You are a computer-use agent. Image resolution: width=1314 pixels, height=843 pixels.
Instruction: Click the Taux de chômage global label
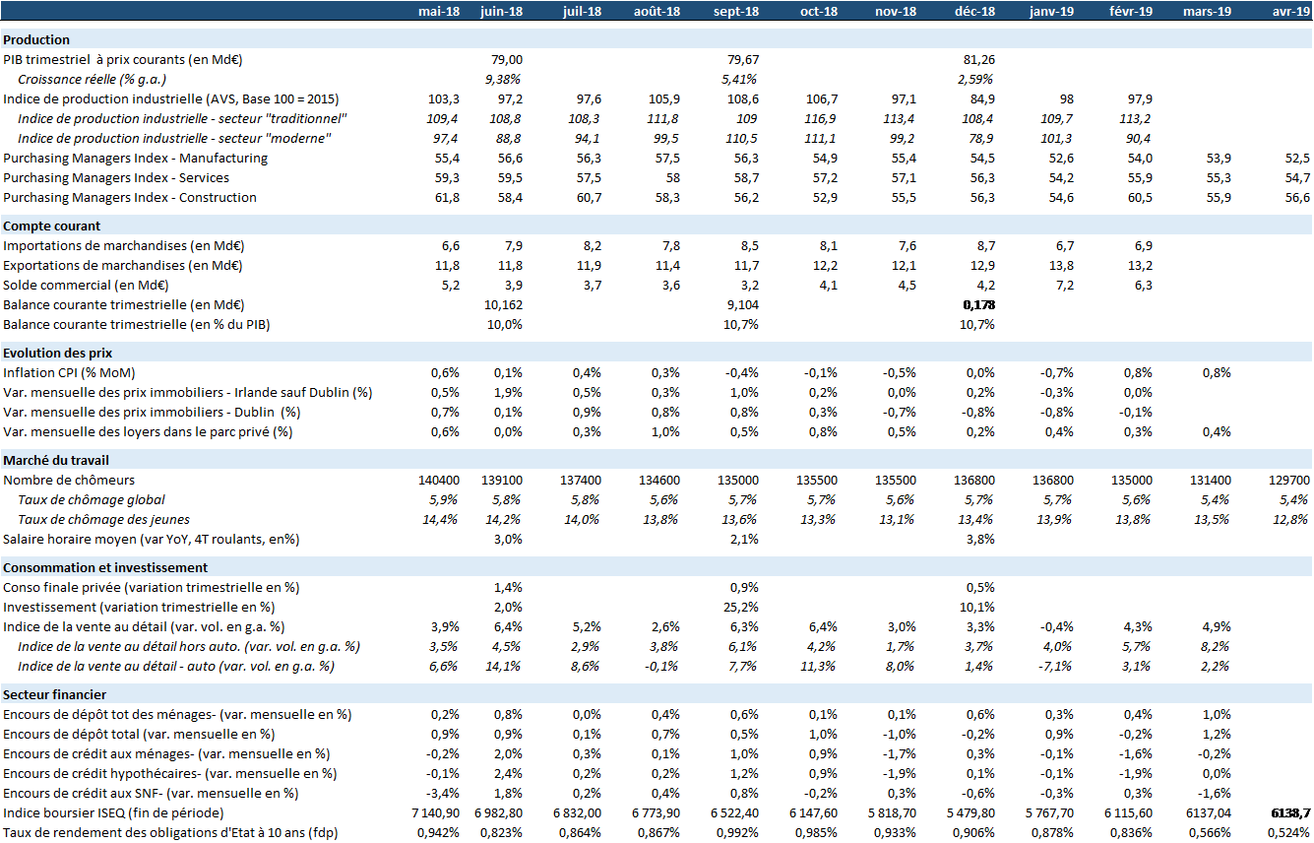coord(92,499)
